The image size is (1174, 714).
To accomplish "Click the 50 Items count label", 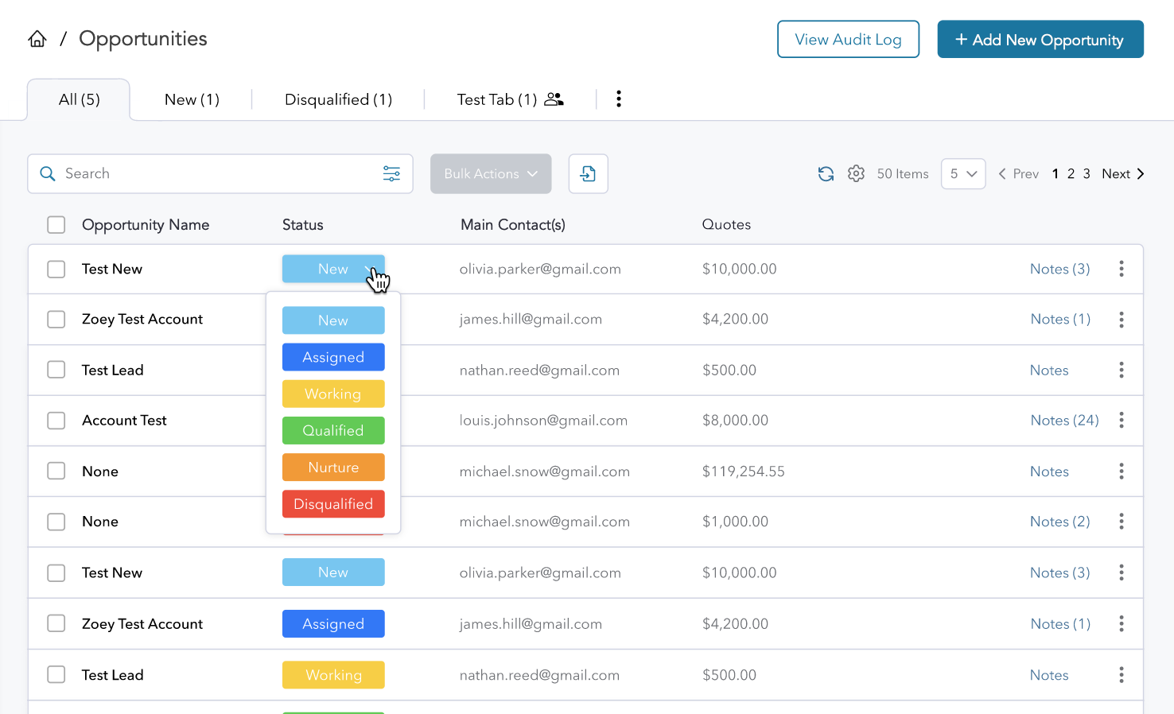I will coord(903,173).
